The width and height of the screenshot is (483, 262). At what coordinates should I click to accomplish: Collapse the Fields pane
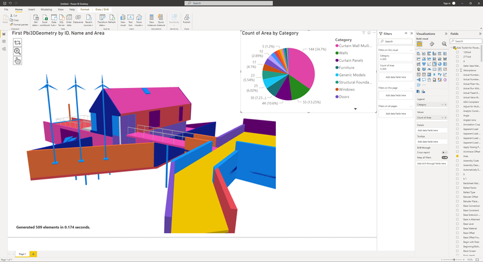[x=480, y=34]
